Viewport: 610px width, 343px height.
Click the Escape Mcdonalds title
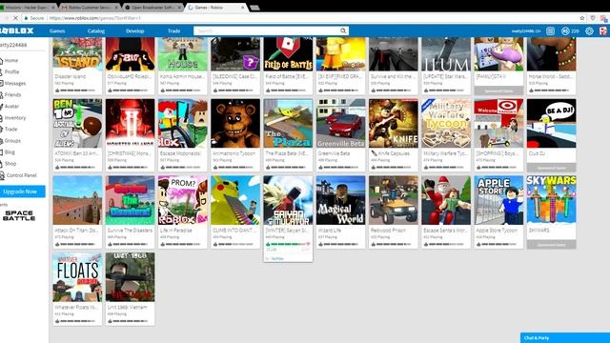[x=180, y=153]
